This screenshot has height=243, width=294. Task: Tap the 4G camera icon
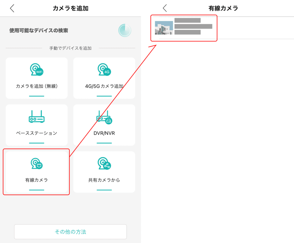(104, 70)
